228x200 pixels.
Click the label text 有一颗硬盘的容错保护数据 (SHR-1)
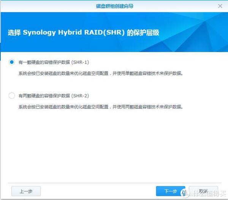54,62
